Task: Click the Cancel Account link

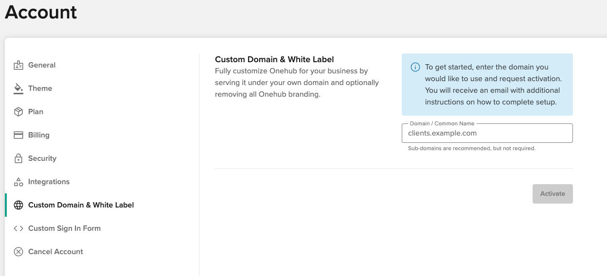Action: [55, 252]
